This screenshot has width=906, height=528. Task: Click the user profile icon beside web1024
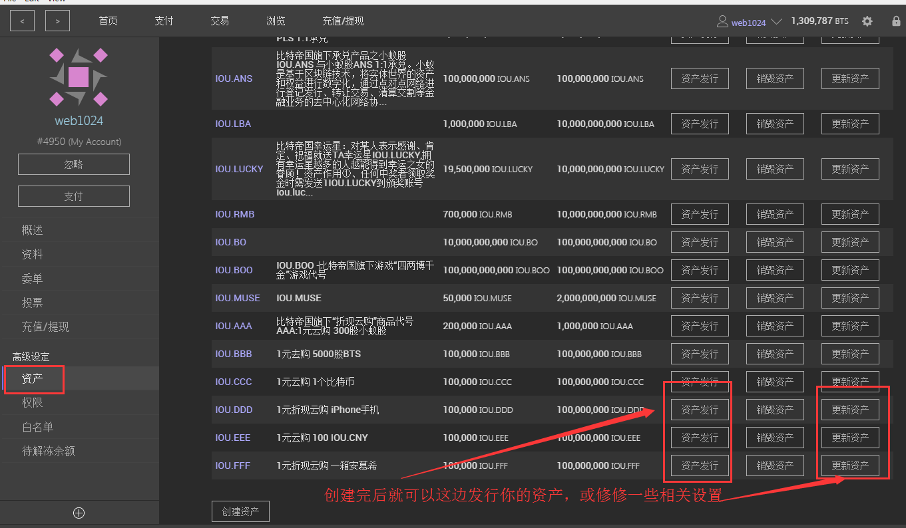pyautogui.click(x=722, y=22)
